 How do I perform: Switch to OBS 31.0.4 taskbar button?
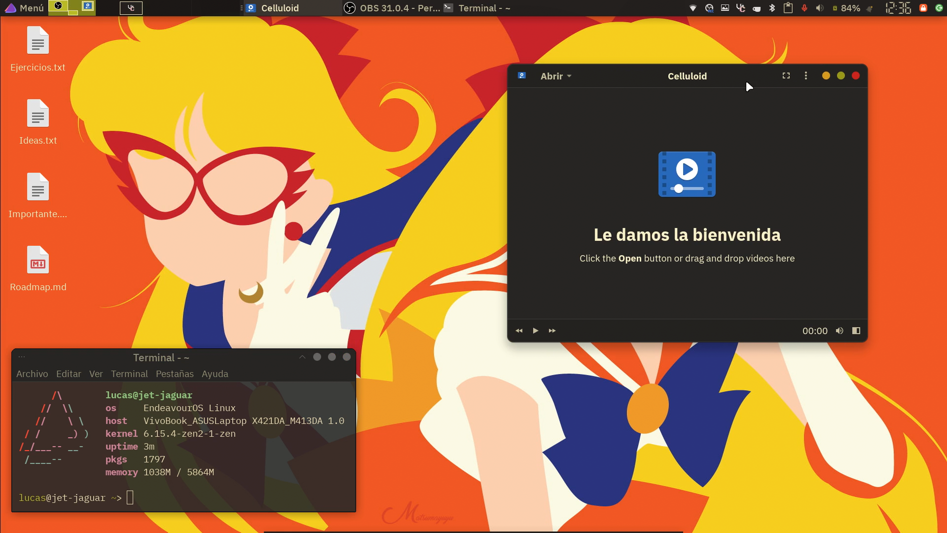(392, 8)
